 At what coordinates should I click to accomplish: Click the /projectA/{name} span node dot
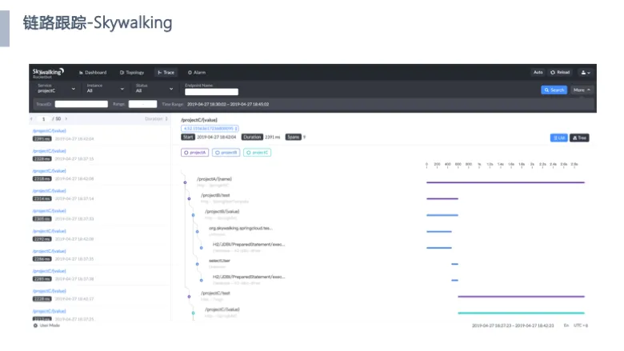coord(185,182)
